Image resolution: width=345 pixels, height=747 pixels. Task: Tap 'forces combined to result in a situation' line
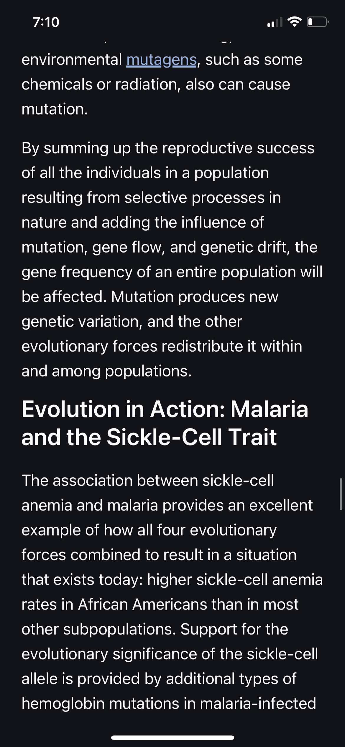[159, 555]
